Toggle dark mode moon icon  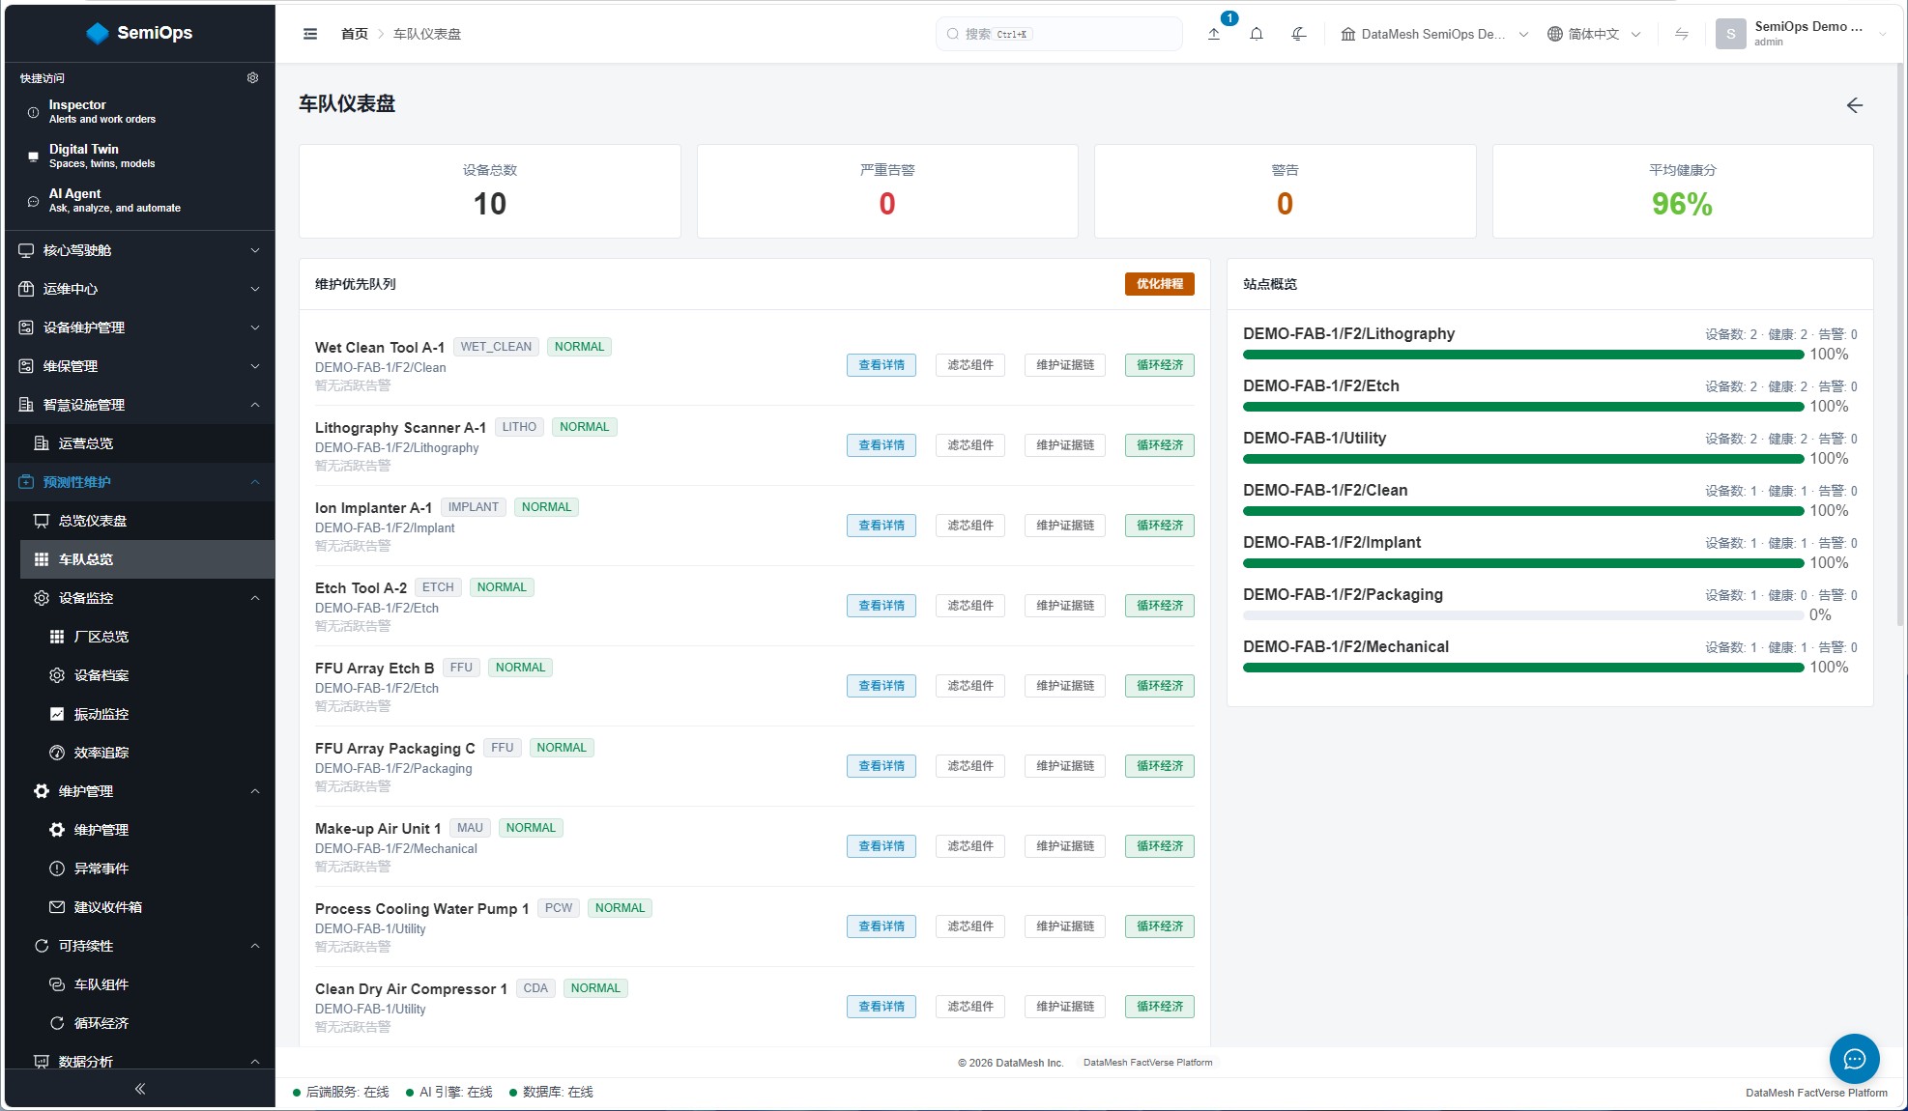(1299, 34)
